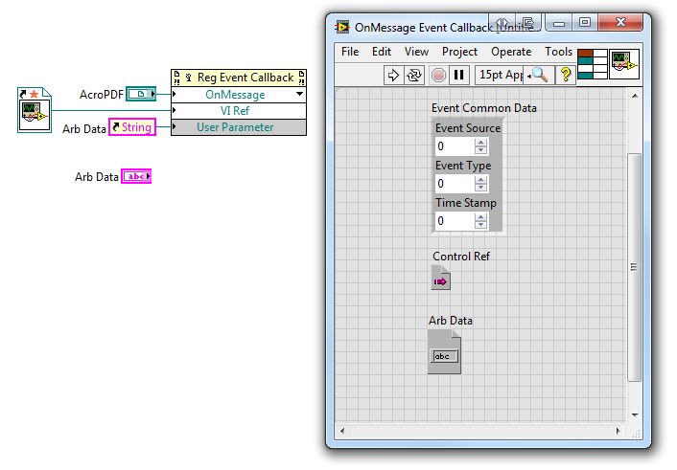Viewport: 677px width, 470px height.
Task: Click the scroll up arrow
Action: click(x=635, y=96)
